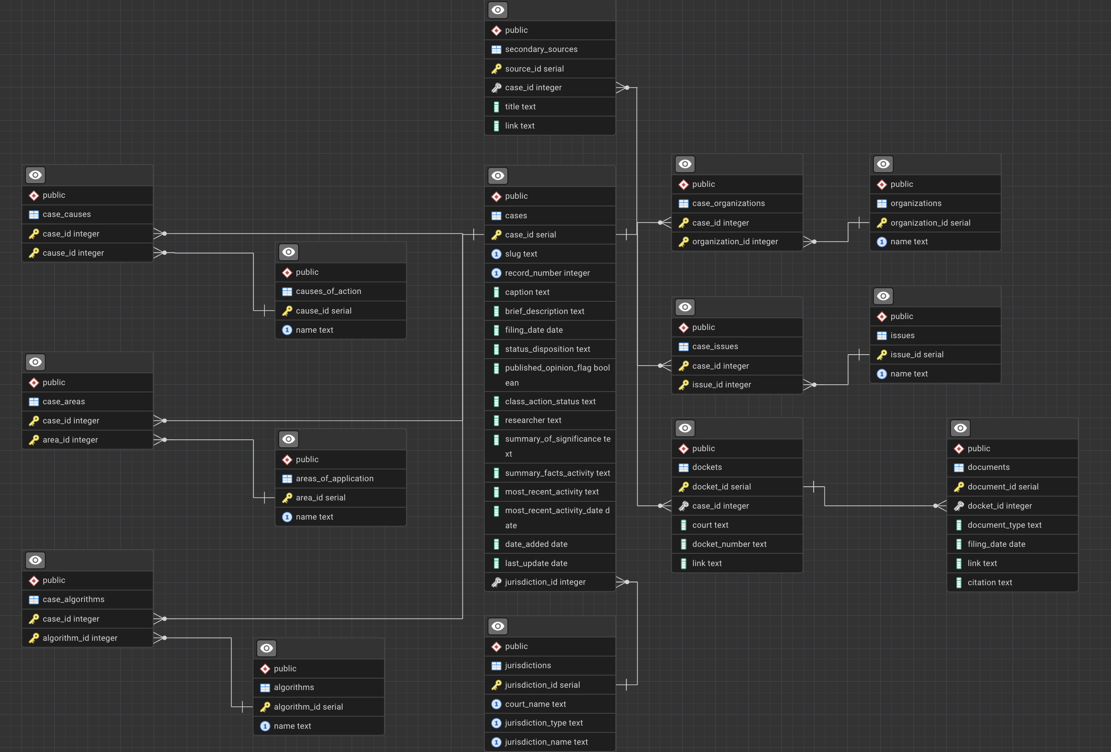Select areas_of_application table name row
Screen dimensions: 1111x752
tap(334, 478)
